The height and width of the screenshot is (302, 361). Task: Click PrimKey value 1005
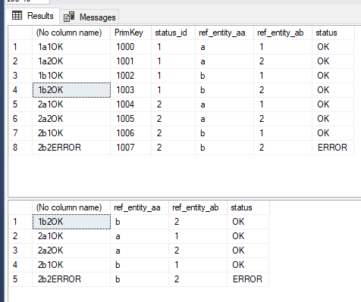point(130,119)
